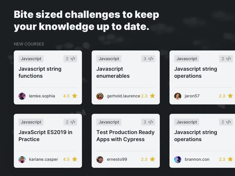The width and height of the screenshot is (235, 176).
Task: Click the star icon next to lemke.sophia's rating
Action: [75, 96]
